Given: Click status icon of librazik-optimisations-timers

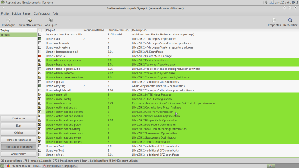Looking at the screenshot, I should (40, 142).
